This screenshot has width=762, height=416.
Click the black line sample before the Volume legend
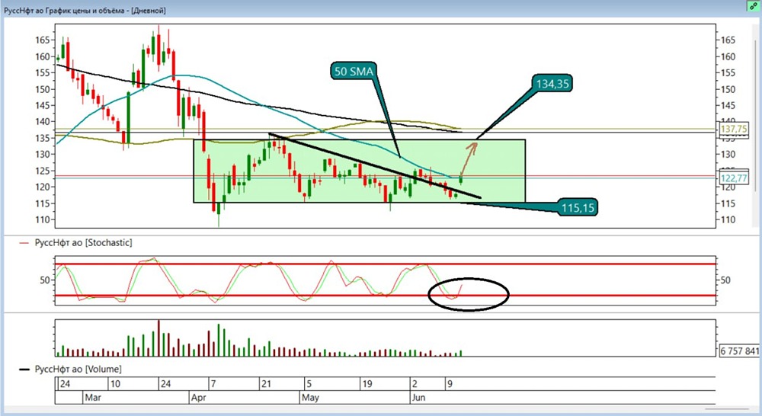click(24, 370)
